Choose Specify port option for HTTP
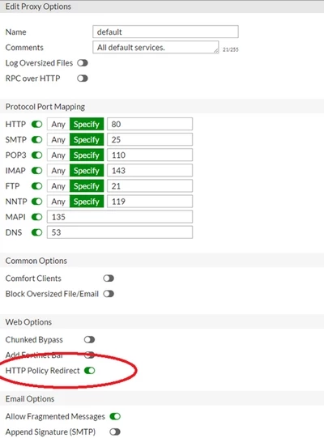This screenshot has height=438, width=324. coord(87,125)
